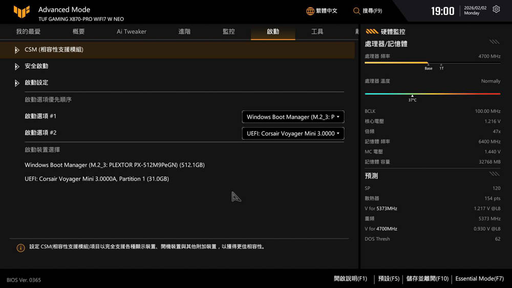
Task: Click the processor temperature gradient bar
Action: pyautogui.click(x=432, y=94)
